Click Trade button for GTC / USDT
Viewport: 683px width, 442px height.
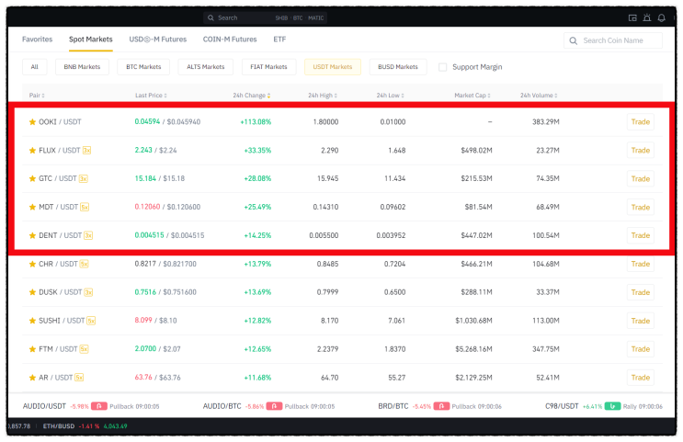[x=641, y=178]
